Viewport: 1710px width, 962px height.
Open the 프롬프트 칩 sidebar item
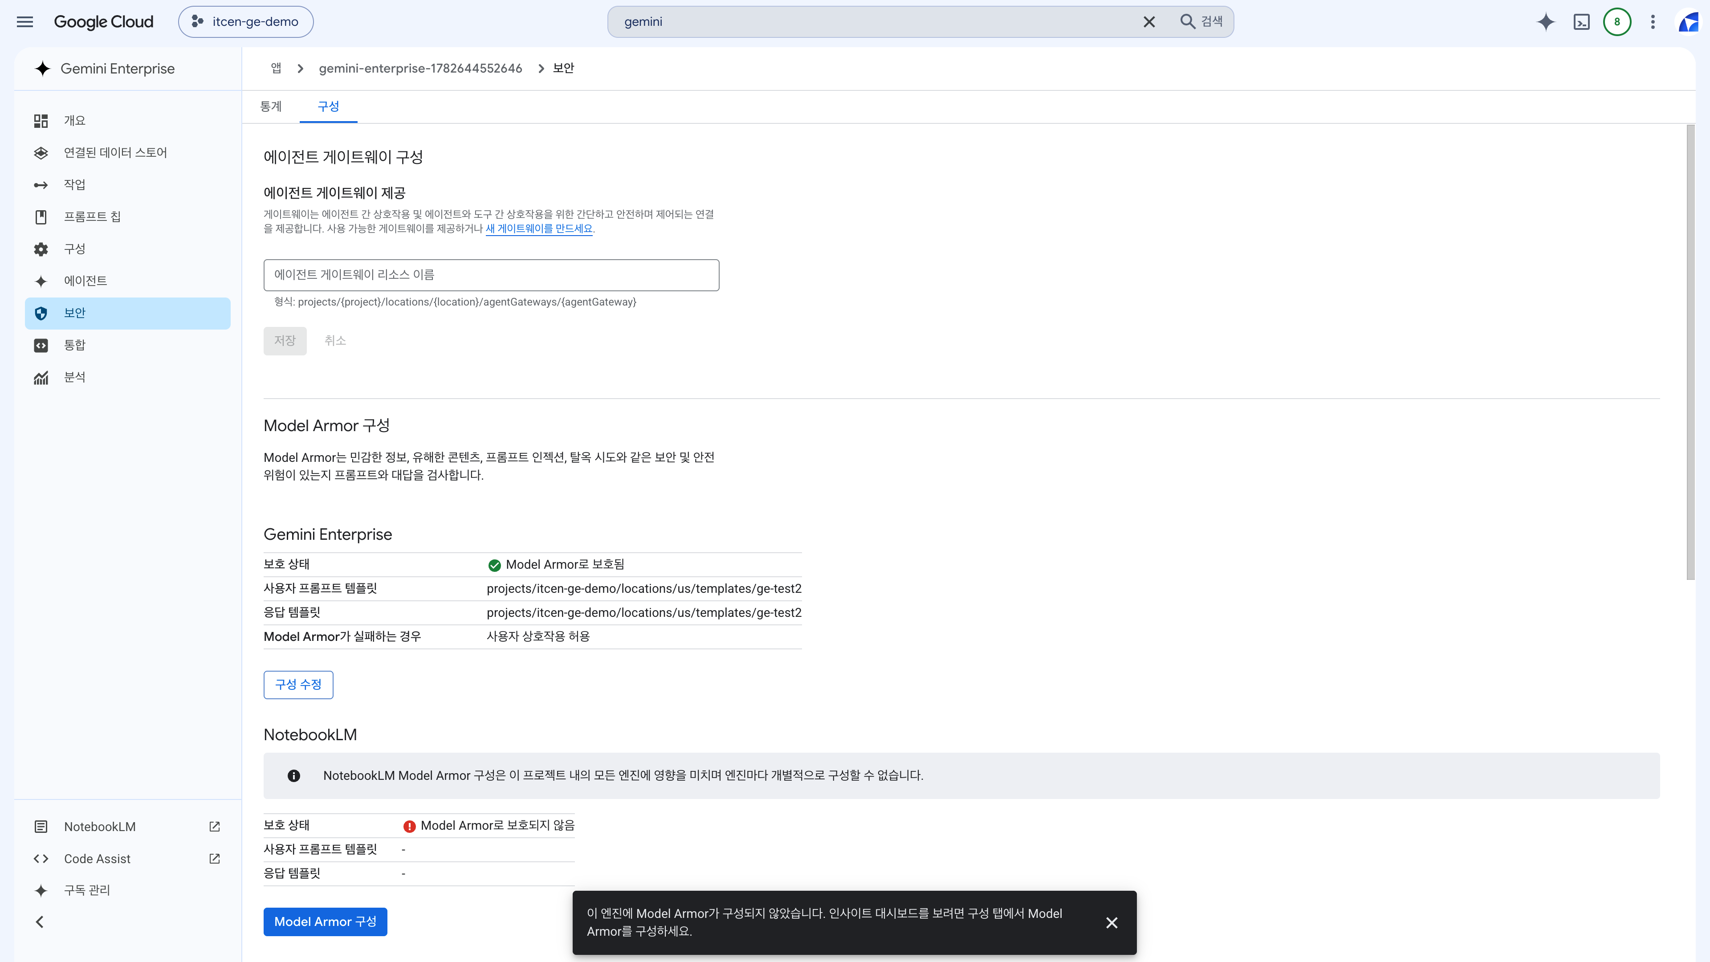click(127, 216)
